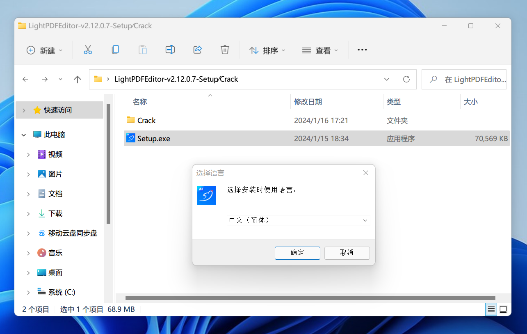Open the 新建 (New) menu
This screenshot has width=527, height=334.
tap(45, 50)
